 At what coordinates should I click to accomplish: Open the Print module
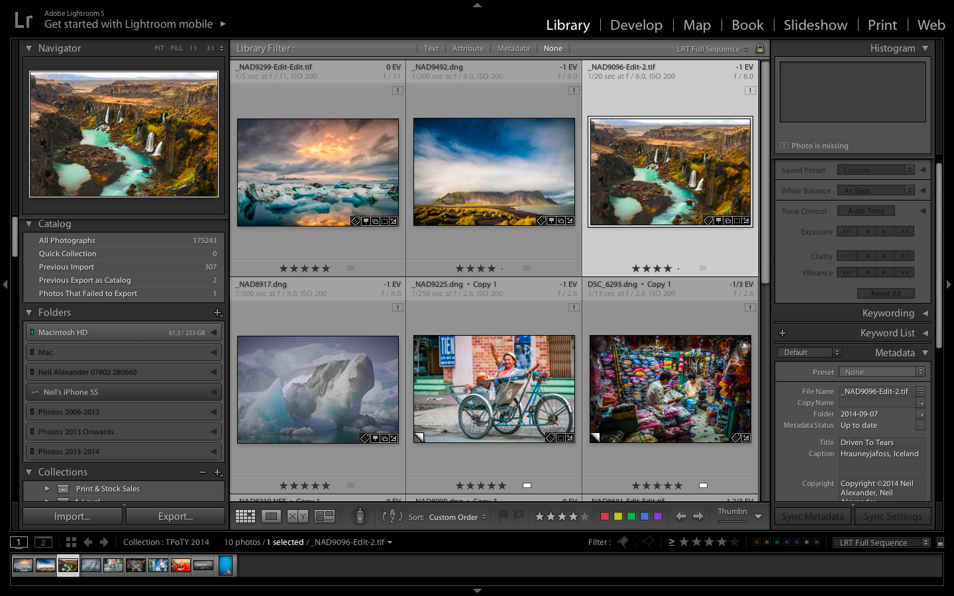[x=882, y=25]
